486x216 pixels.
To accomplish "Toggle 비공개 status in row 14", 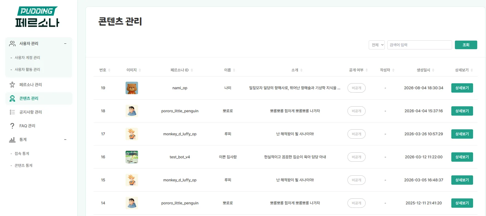I will (356, 203).
